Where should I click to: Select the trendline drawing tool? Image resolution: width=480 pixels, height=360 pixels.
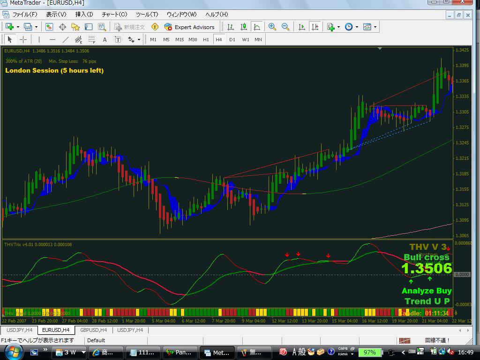(66, 39)
